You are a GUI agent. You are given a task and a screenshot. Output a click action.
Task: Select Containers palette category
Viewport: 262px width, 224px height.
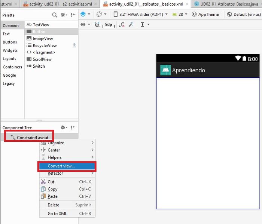[12, 67]
